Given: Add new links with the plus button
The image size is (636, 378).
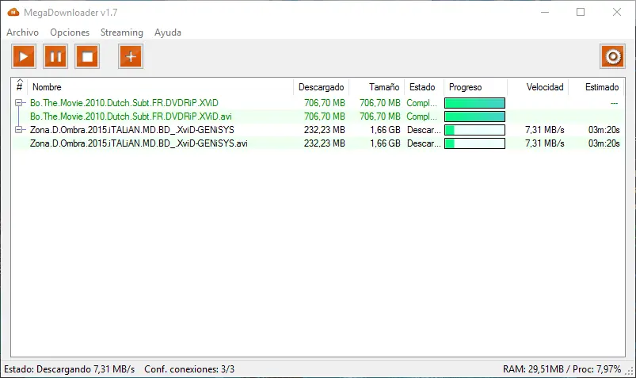Looking at the screenshot, I should click(131, 56).
